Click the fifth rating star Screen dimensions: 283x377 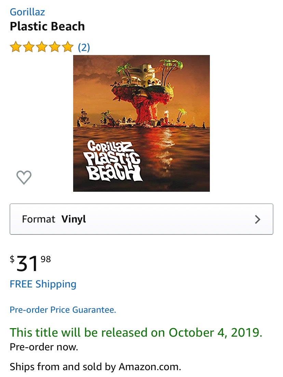68,47
